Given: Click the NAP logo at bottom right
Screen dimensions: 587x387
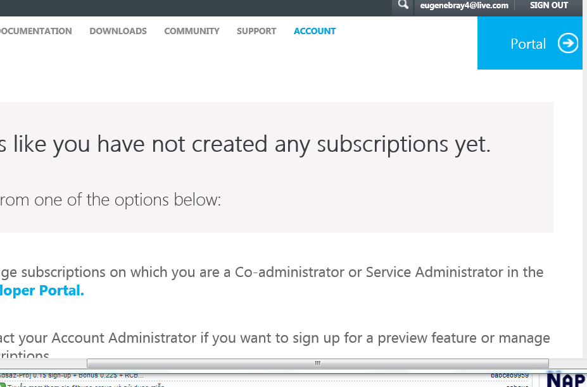Looking at the screenshot, I should (565, 379).
